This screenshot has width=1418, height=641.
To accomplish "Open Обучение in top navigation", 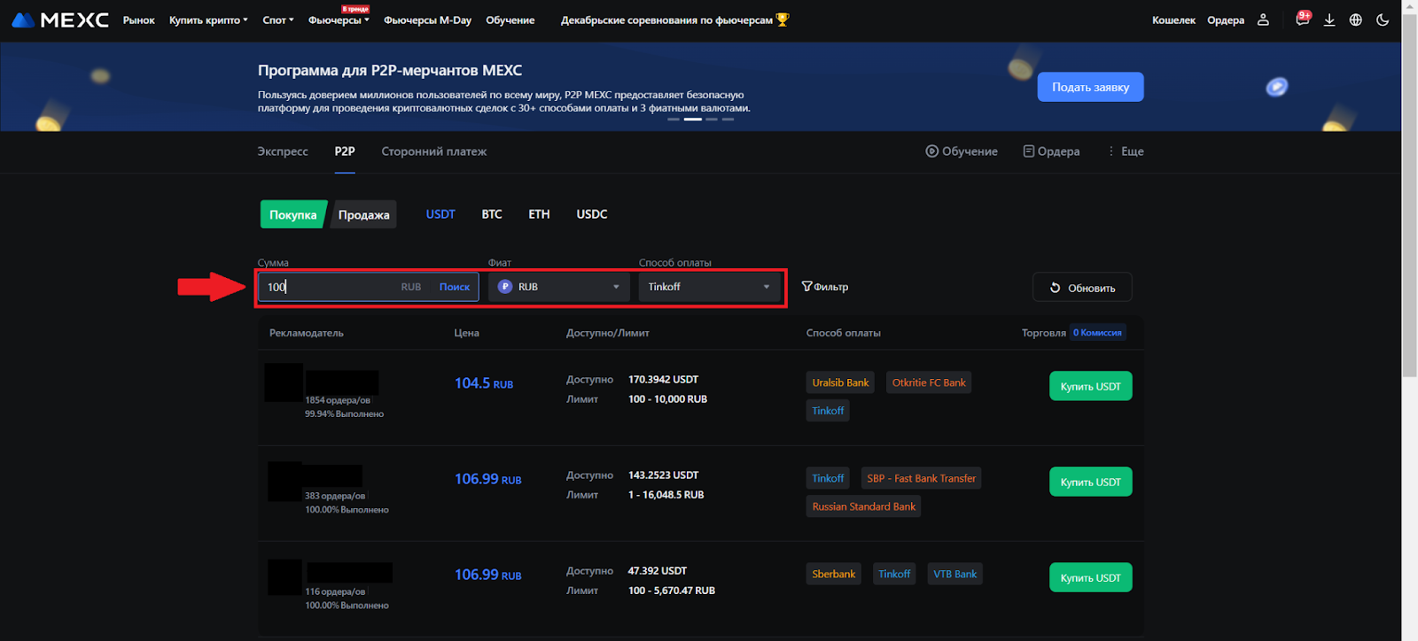I will 510,19.
